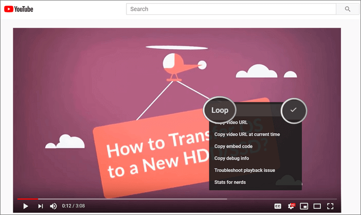Select Copy video URL at current time
This screenshot has height=215, width=361.
pos(247,134)
